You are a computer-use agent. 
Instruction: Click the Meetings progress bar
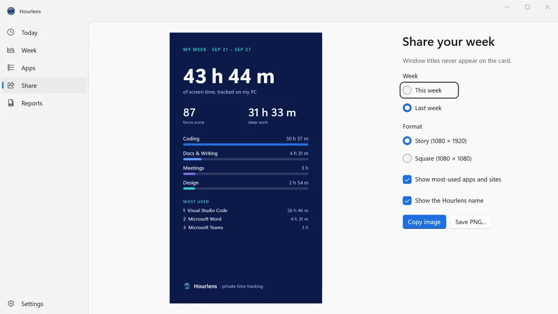[245, 174]
